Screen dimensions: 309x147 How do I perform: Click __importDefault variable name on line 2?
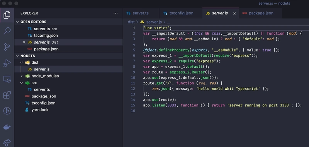(168, 34)
